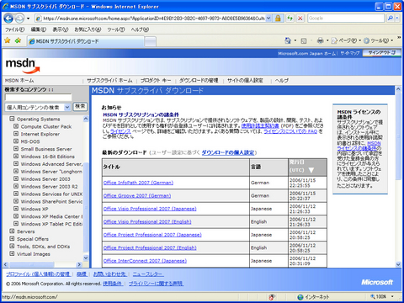This screenshot has width=404, height=303.
Task: Click the search magnifier icon
Action: (x=390, y=19)
